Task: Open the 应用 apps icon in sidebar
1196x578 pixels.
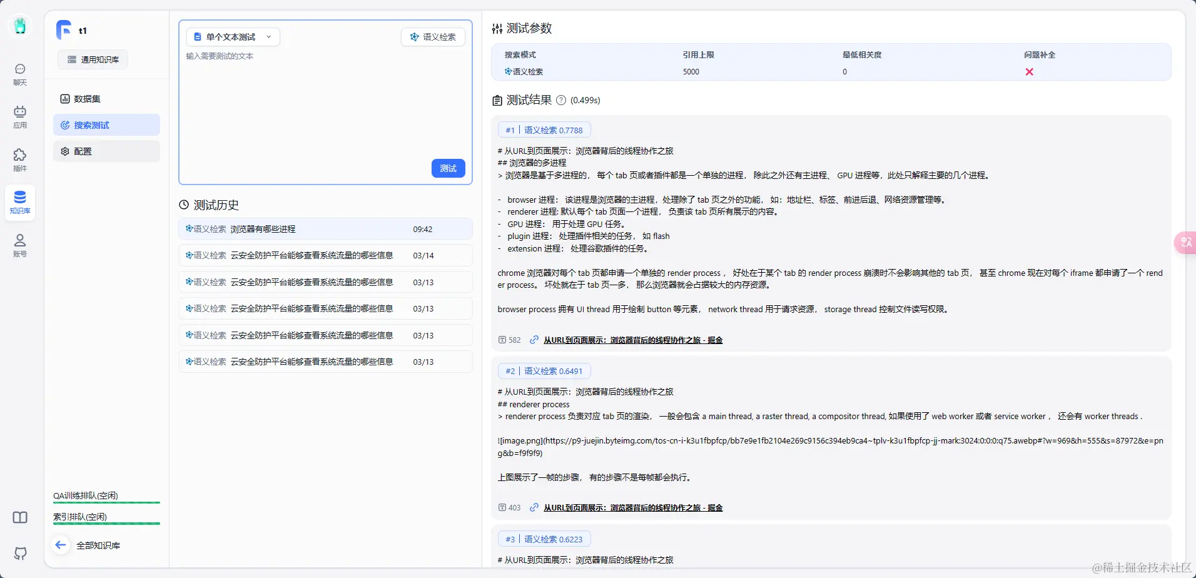Action: [20, 117]
